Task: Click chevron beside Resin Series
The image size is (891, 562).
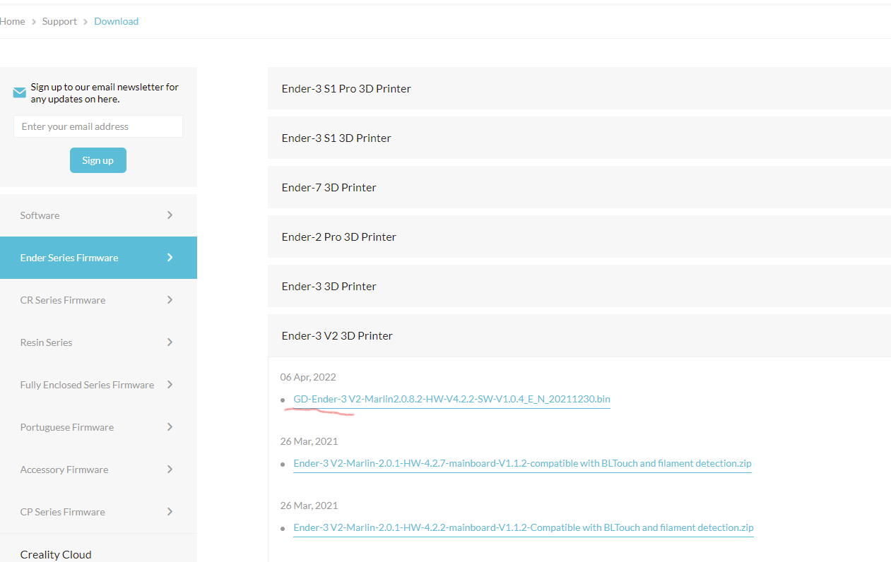Action: pos(170,342)
